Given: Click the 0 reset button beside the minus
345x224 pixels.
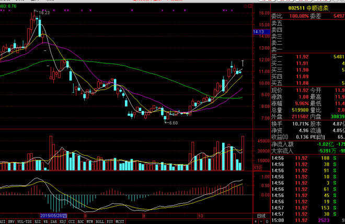Looking at the screenshot, I should point(267,221).
